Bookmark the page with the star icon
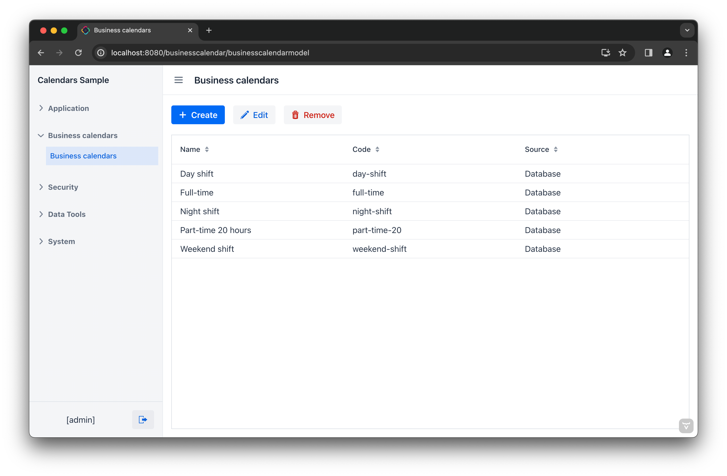This screenshot has height=476, width=727. click(x=623, y=52)
